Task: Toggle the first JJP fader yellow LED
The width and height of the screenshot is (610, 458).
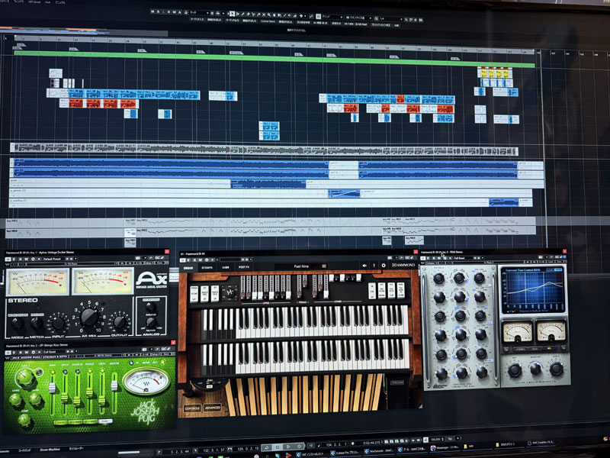Action: [53, 373]
